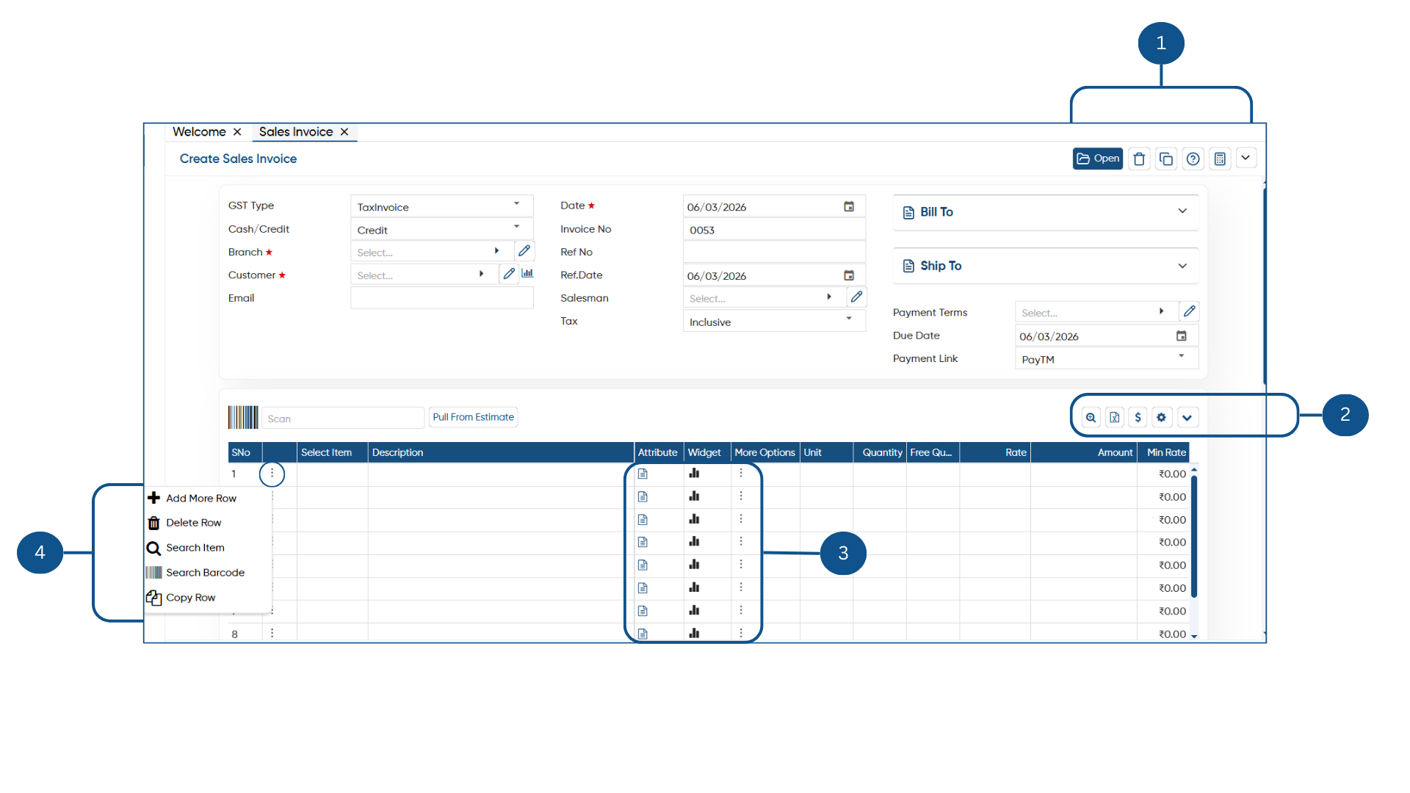Open the calendar icon for Due Date
Screen dimensions: 1410x793
point(1182,336)
